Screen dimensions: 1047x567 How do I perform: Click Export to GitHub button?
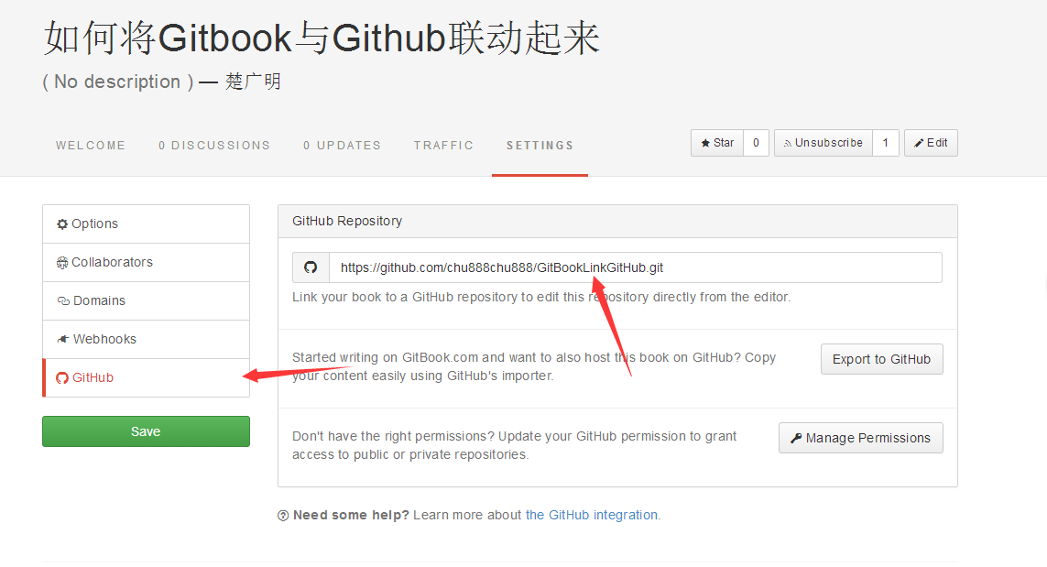pyautogui.click(x=881, y=359)
